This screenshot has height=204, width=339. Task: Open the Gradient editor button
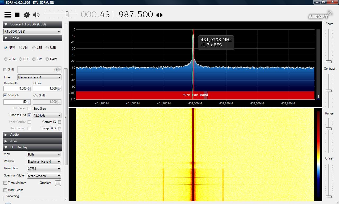coord(58,183)
